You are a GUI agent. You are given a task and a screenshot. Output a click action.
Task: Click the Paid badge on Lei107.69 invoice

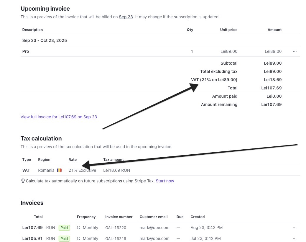[64, 228]
